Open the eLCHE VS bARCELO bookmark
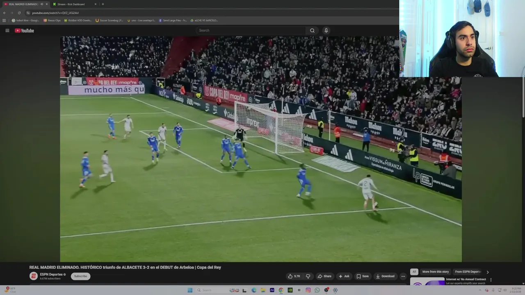 [x=204, y=20]
